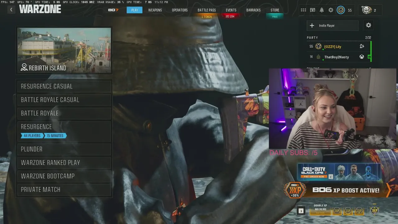The width and height of the screenshot is (398, 224).
Task: Click the 2D 13H event timer
Action: [x=230, y=16]
